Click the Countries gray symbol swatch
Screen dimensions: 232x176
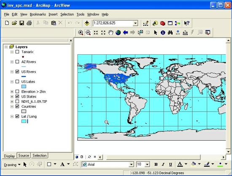[24, 111]
